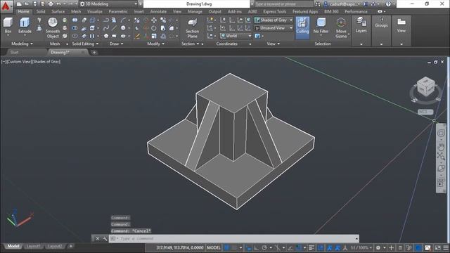Open the World UCS dropdown
This screenshot has width=450, height=253.
pos(236,36)
